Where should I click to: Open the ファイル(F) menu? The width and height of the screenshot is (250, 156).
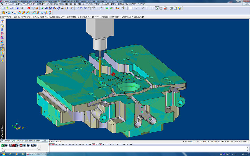point(10,4)
